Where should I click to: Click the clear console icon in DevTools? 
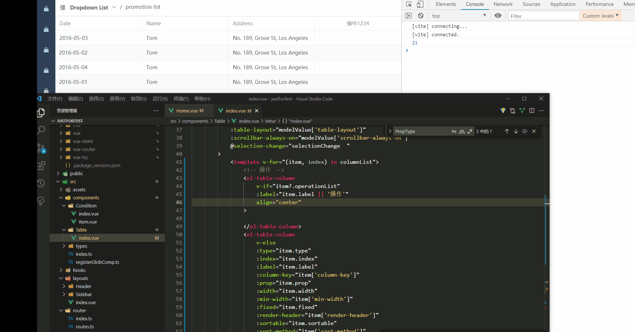click(x=421, y=15)
